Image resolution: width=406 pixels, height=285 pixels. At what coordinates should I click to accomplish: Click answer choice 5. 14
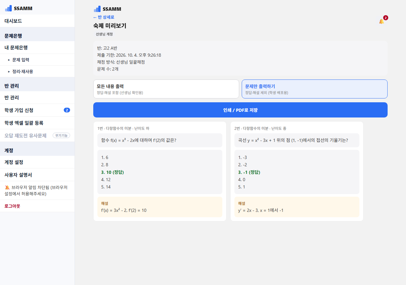point(106,187)
